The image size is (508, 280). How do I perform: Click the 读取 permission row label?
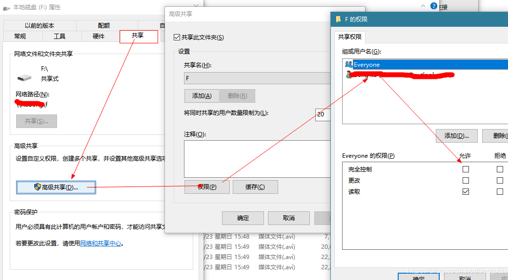354,192
